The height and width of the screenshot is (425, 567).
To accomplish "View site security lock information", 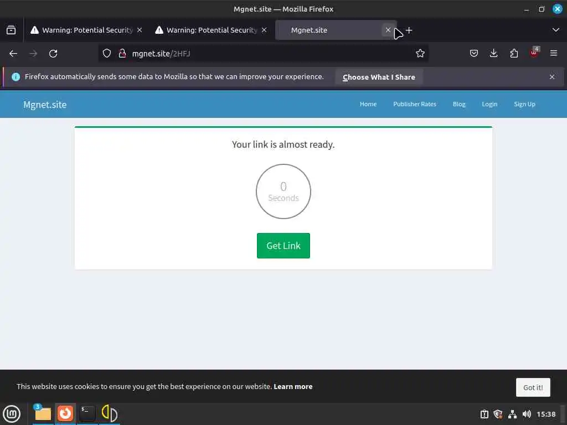I will tap(122, 54).
